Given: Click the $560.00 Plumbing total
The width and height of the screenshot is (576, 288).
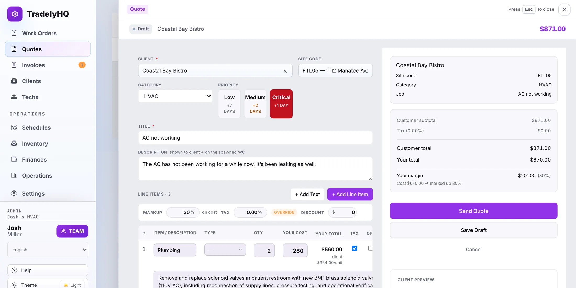Looking at the screenshot, I should pyautogui.click(x=331, y=249).
